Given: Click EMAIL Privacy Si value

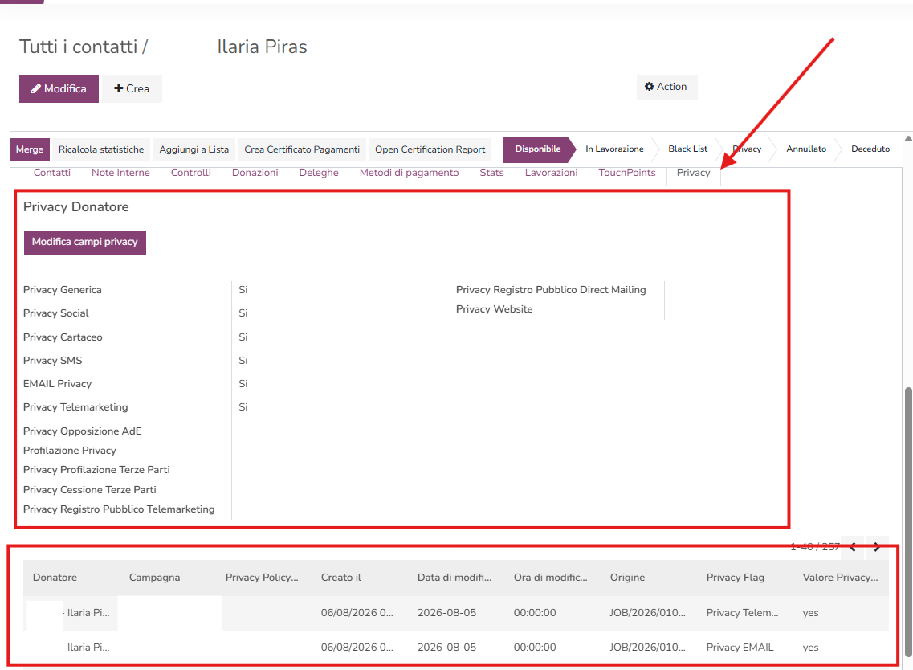Looking at the screenshot, I should click(x=243, y=384).
